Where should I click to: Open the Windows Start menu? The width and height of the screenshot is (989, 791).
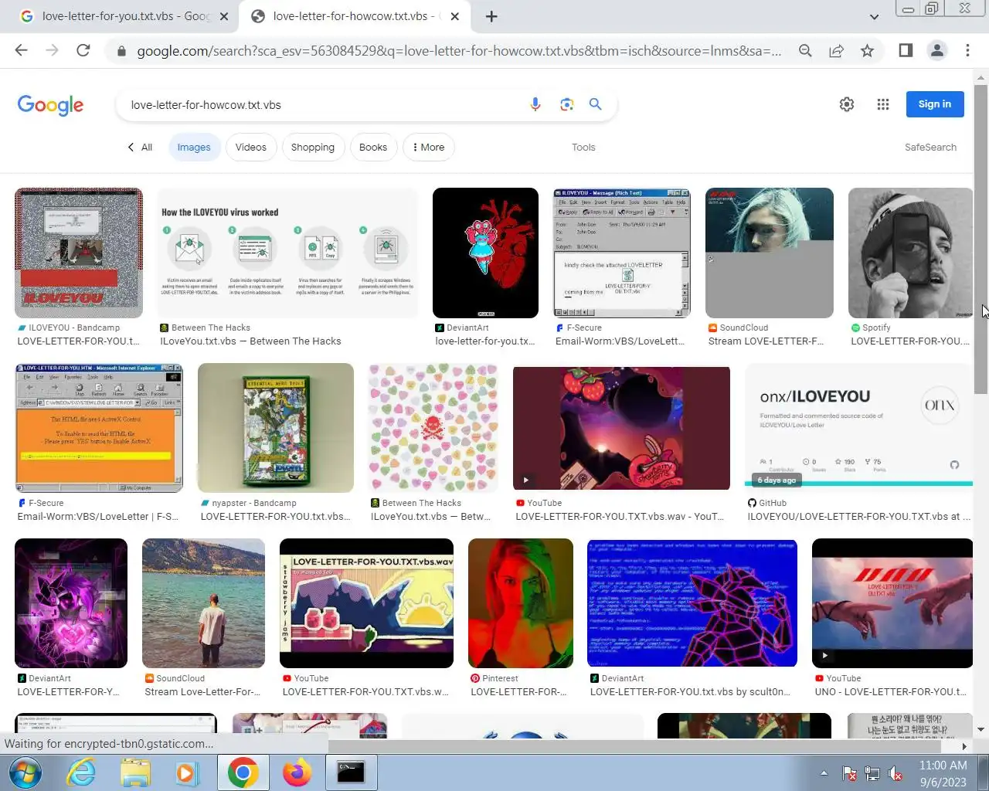25,772
